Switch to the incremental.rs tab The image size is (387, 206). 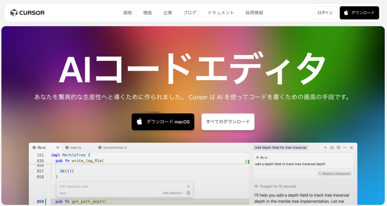[x=115, y=147]
